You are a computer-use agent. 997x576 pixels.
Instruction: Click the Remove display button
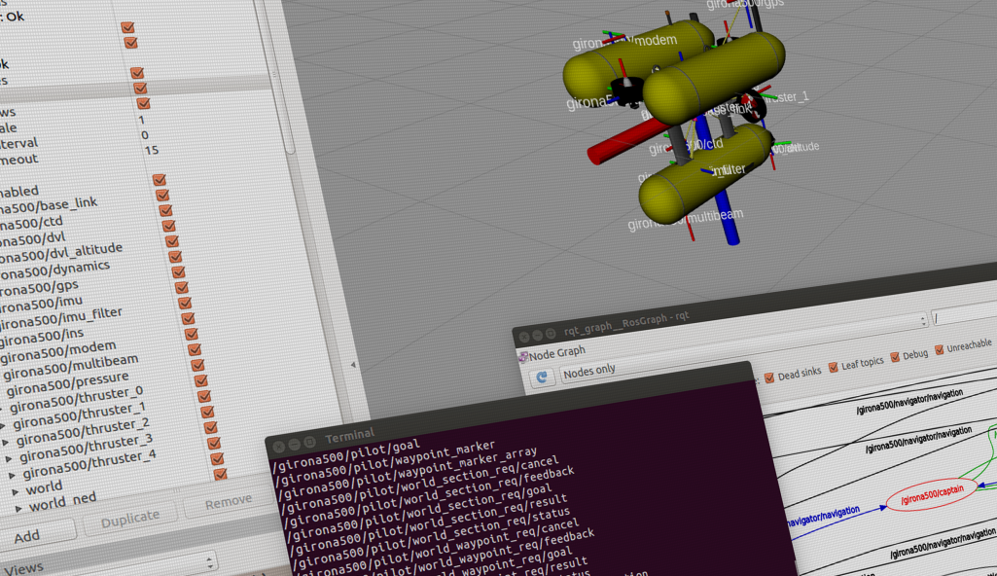point(227,503)
